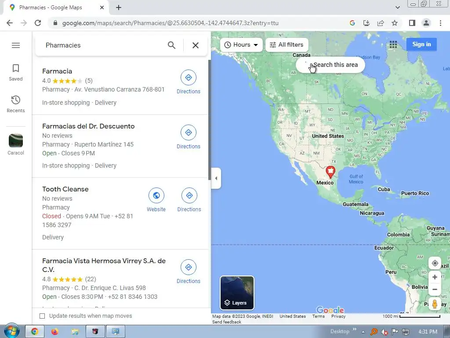The width and height of the screenshot is (450, 338).
Task: Open Terms link on map footer
Action: [319, 316]
